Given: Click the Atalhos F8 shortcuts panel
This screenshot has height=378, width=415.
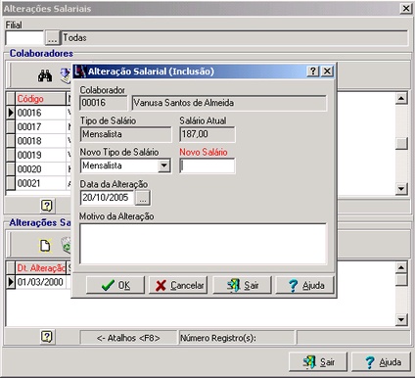Looking at the screenshot, I should pos(128,338).
